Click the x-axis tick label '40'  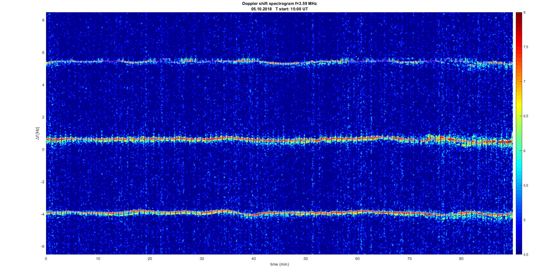click(254, 259)
